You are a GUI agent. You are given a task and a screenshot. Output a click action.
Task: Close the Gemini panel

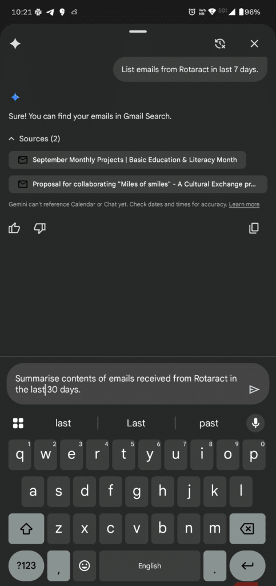tap(254, 43)
